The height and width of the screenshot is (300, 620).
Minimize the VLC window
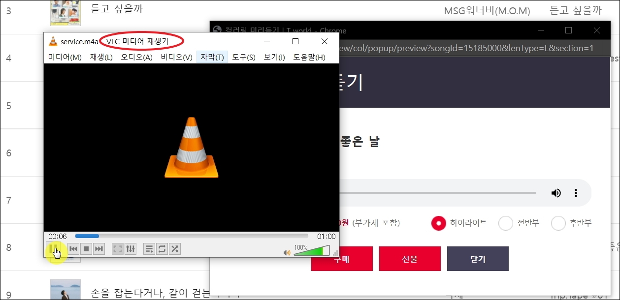(268, 41)
